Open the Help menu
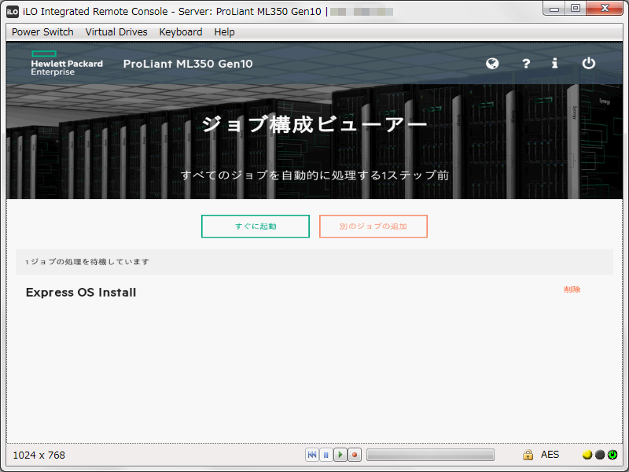Viewport: 629px width, 472px height. 224,32
